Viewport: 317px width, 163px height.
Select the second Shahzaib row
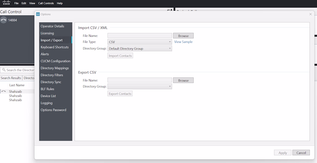(17, 96)
